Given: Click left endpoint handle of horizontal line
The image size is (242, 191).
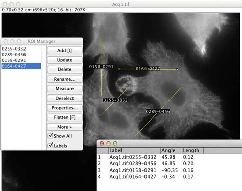Looking at the screenshot, I should (119, 69).
